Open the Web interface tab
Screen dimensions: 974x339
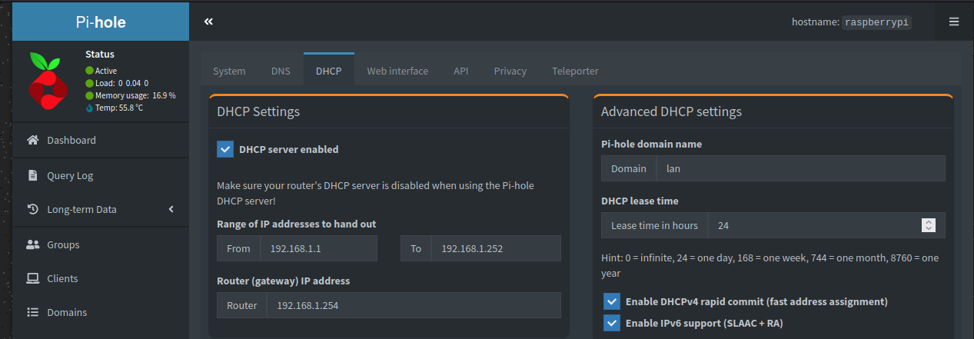(x=397, y=71)
